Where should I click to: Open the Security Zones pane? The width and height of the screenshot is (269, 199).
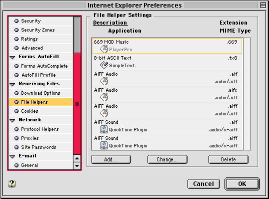click(x=41, y=30)
